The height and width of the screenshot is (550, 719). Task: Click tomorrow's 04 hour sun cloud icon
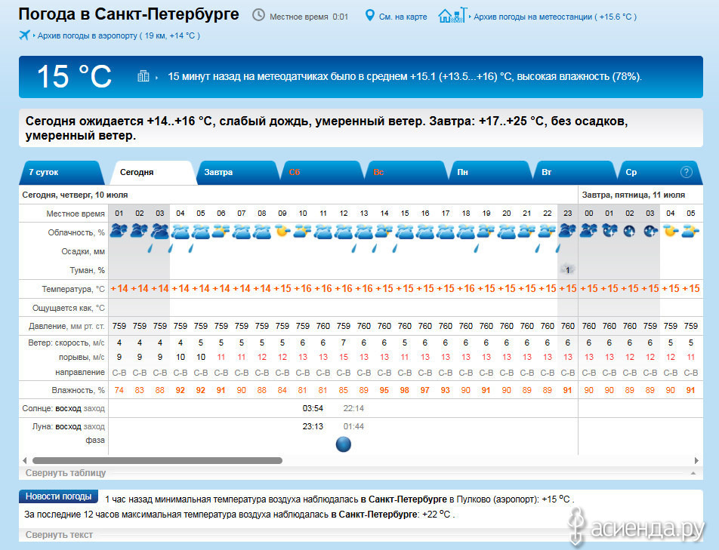click(x=671, y=232)
